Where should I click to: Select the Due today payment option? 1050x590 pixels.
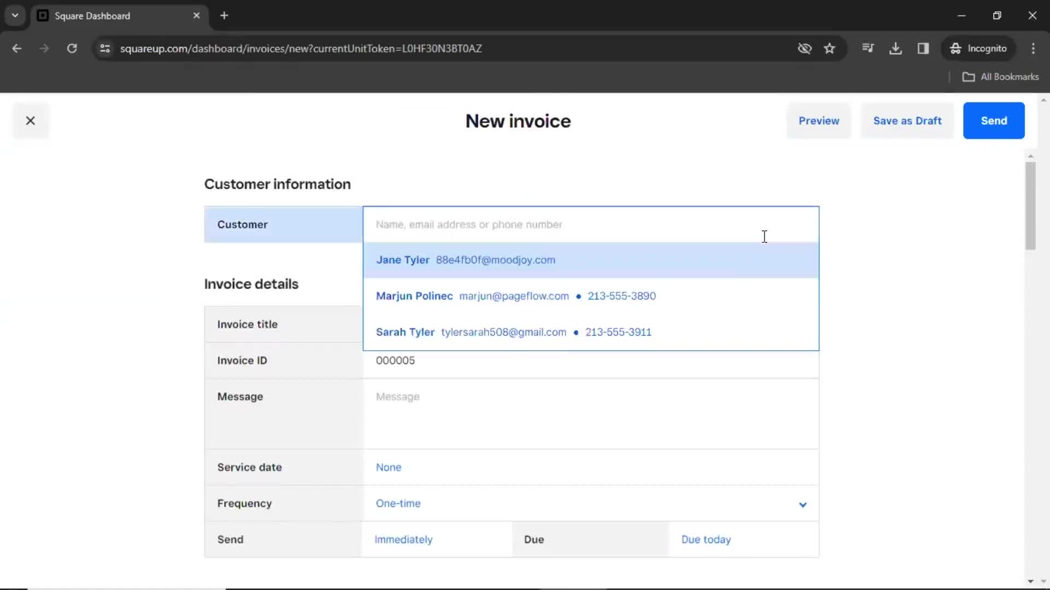tap(706, 540)
